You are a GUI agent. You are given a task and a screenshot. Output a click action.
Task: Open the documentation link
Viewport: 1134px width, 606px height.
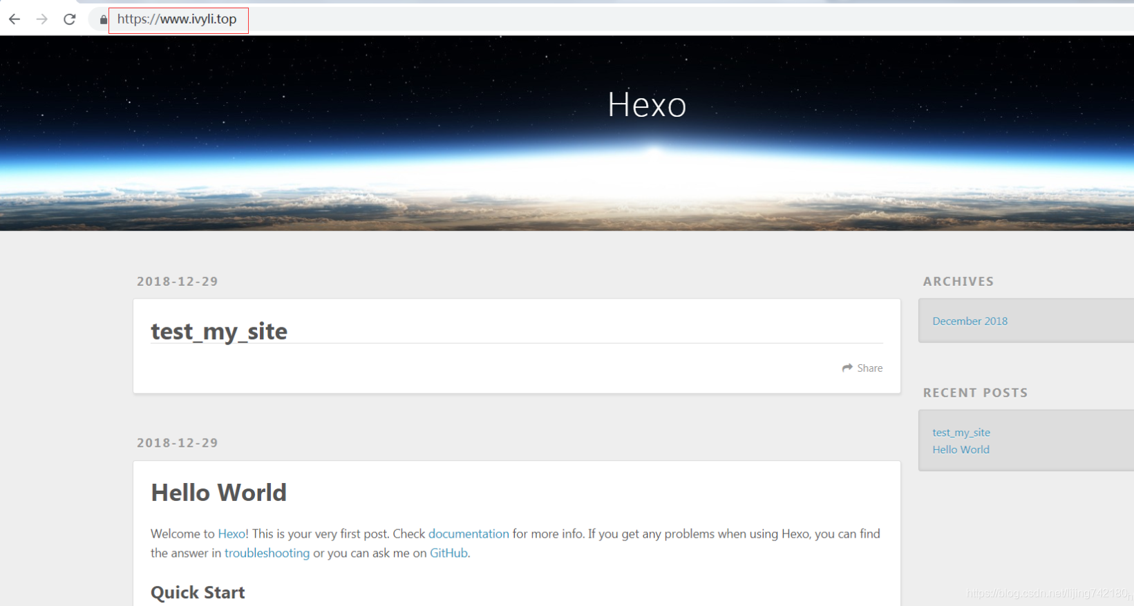tap(469, 534)
